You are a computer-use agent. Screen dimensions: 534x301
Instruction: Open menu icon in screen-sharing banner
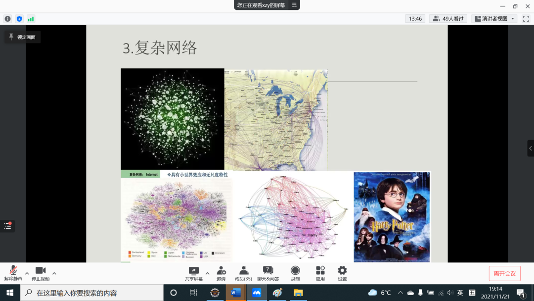tap(294, 5)
